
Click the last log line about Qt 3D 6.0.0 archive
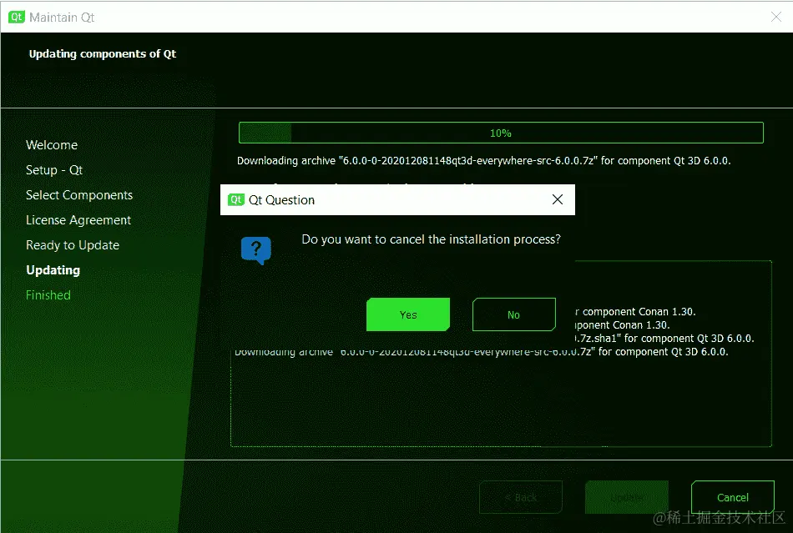pos(482,352)
